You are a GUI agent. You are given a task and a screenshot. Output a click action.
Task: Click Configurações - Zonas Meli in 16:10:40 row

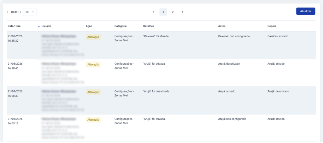point(124,66)
